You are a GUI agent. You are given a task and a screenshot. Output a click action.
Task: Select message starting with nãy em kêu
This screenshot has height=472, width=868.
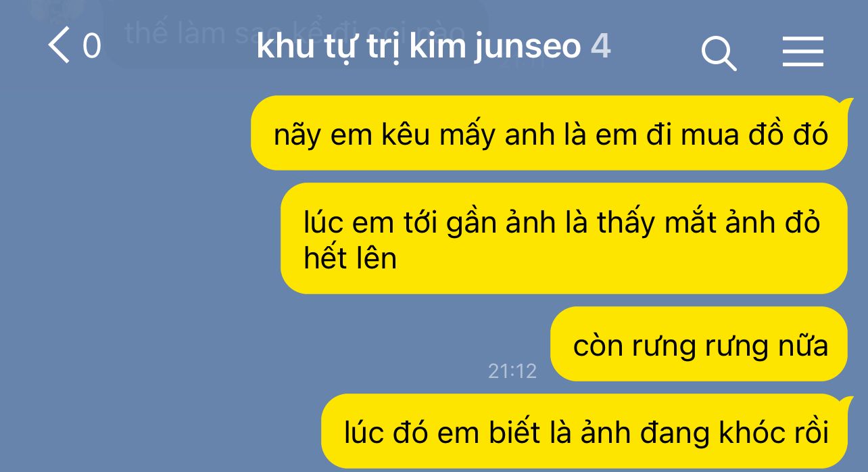[549, 133]
